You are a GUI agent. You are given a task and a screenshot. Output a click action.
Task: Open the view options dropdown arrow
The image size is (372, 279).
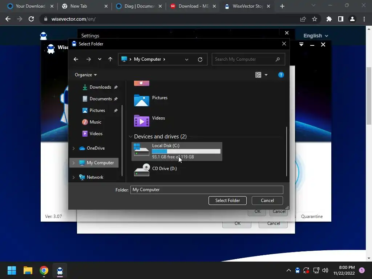(x=266, y=75)
